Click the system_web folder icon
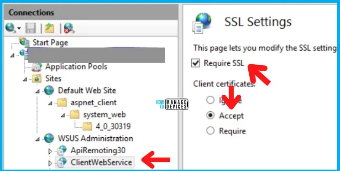The image size is (340, 171). pyautogui.click(x=75, y=114)
